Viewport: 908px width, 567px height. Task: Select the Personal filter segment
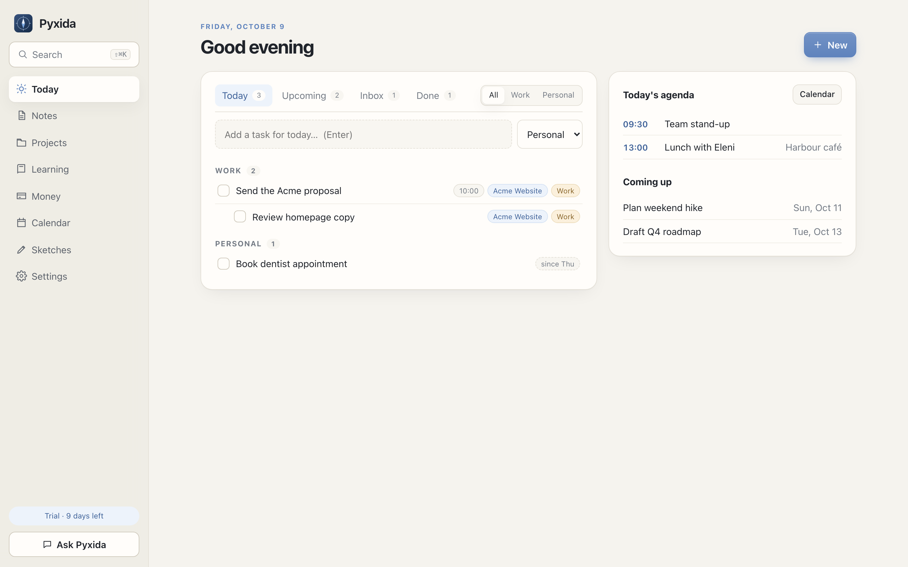(558, 95)
